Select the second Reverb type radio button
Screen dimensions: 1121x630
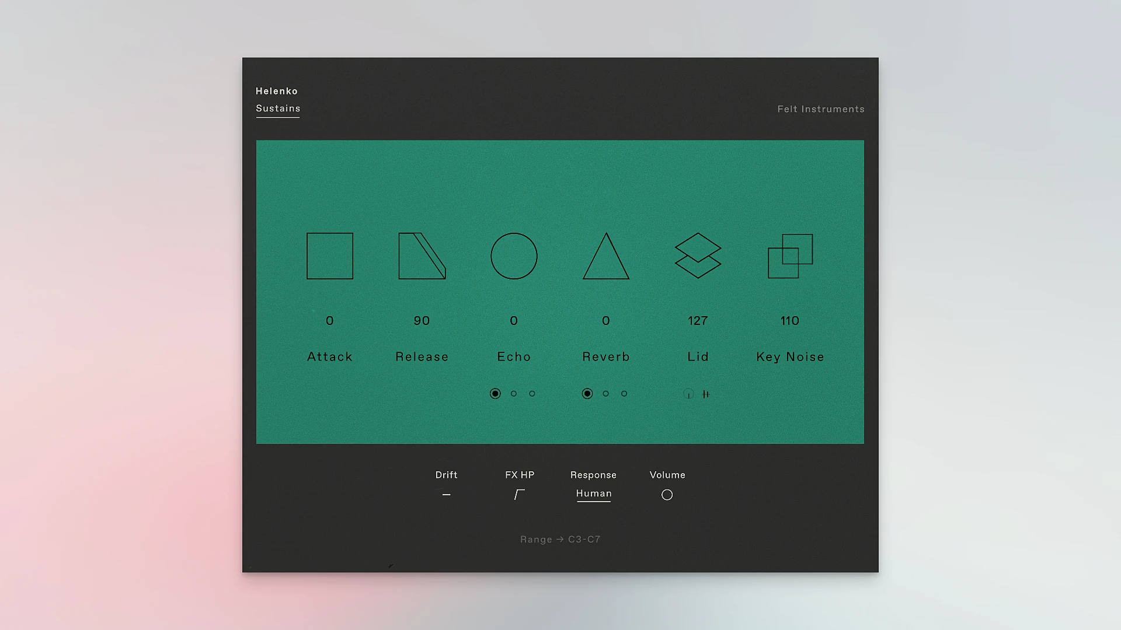point(606,394)
